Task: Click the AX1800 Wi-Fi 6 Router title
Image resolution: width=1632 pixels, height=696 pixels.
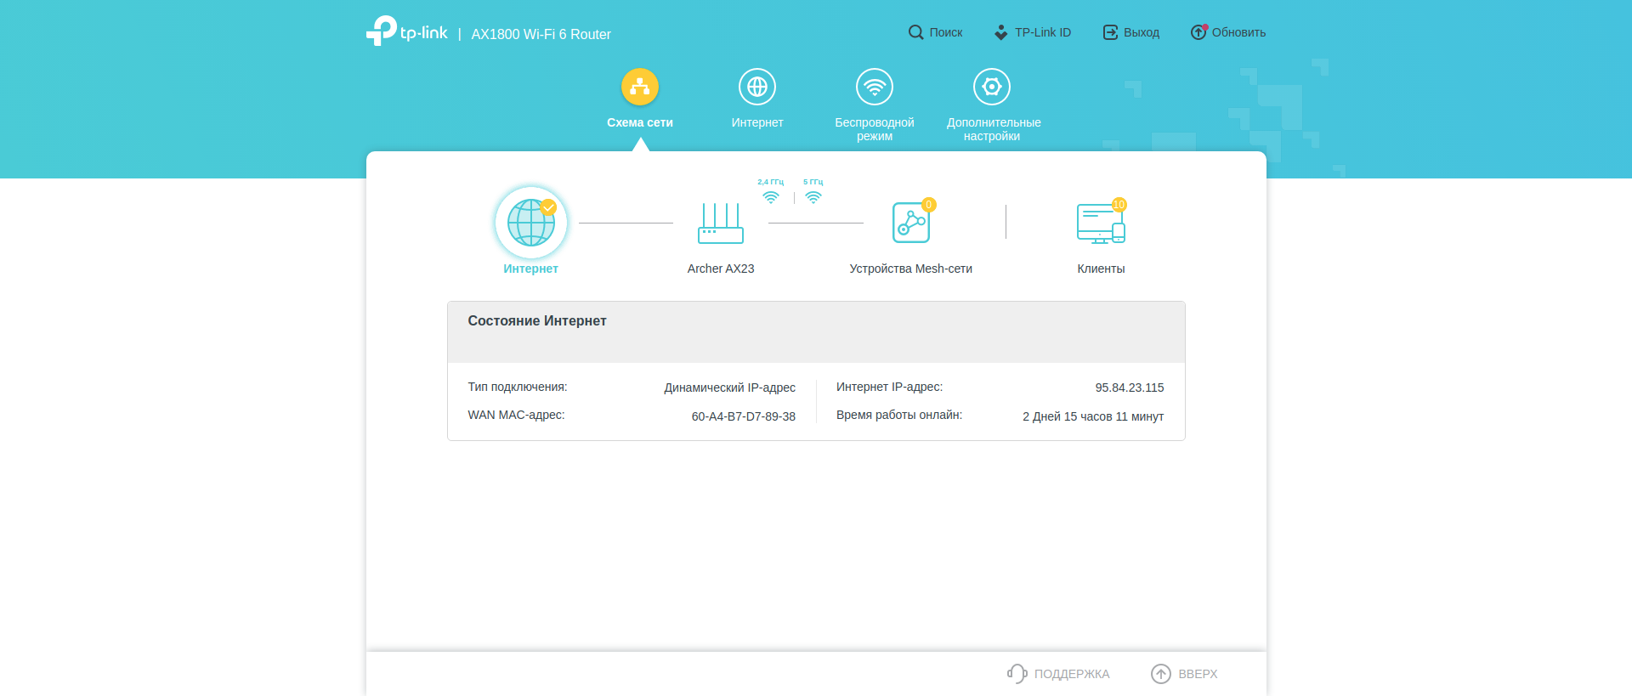Action: 541,34
